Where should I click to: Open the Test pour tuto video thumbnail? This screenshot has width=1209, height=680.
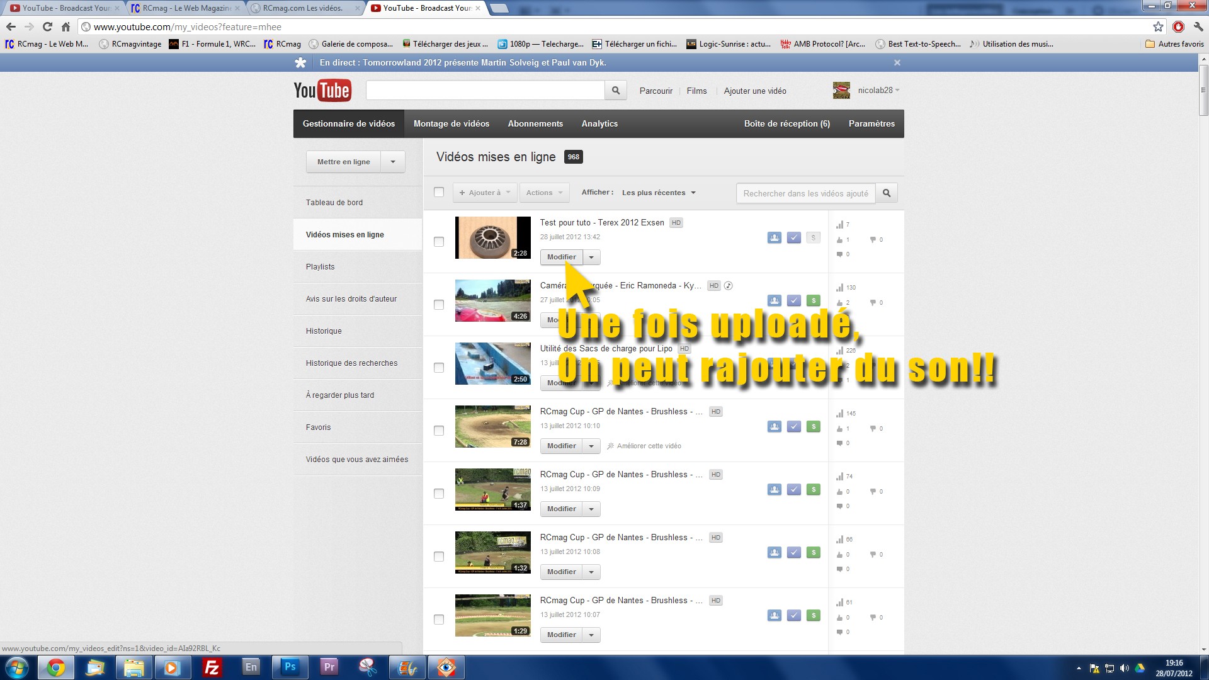(493, 238)
